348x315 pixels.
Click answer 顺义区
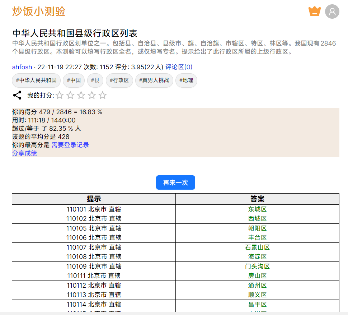pos(258,295)
